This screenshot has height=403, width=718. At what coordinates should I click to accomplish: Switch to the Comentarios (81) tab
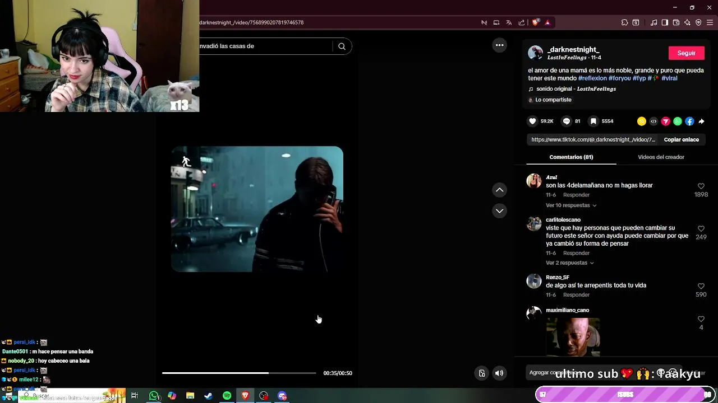click(x=571, y=157)
